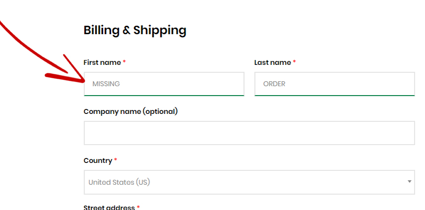Click the word "Billing" in the heading

point(101,30)
